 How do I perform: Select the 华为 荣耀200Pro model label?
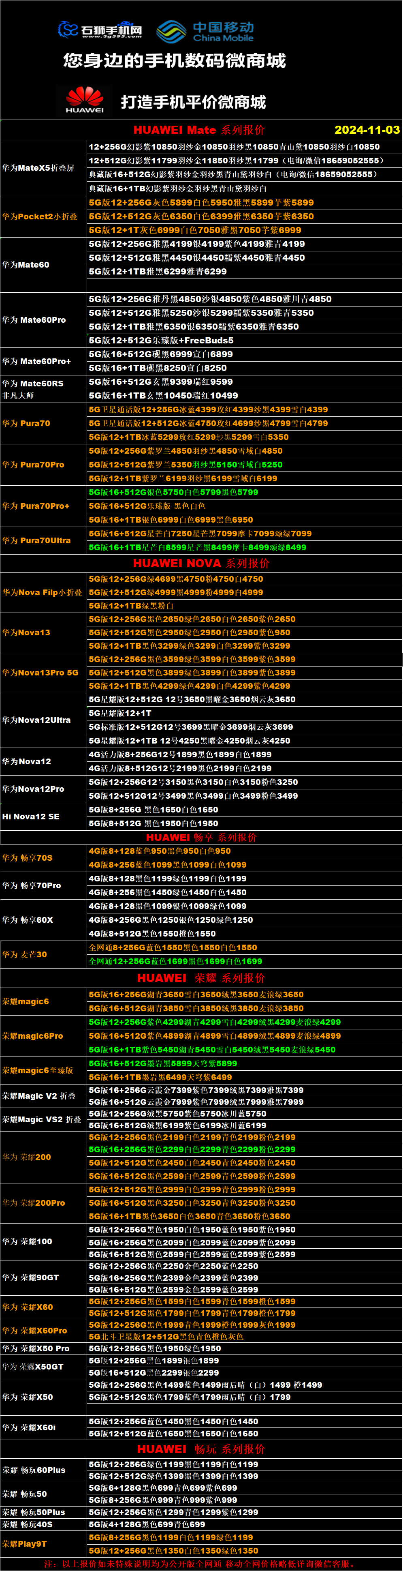pos(34,1203)
